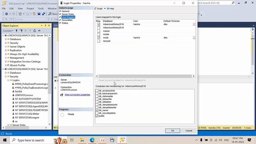Open the Script dropdown arrow
This screenshot has width=256, height=144.
click(105, 9)
